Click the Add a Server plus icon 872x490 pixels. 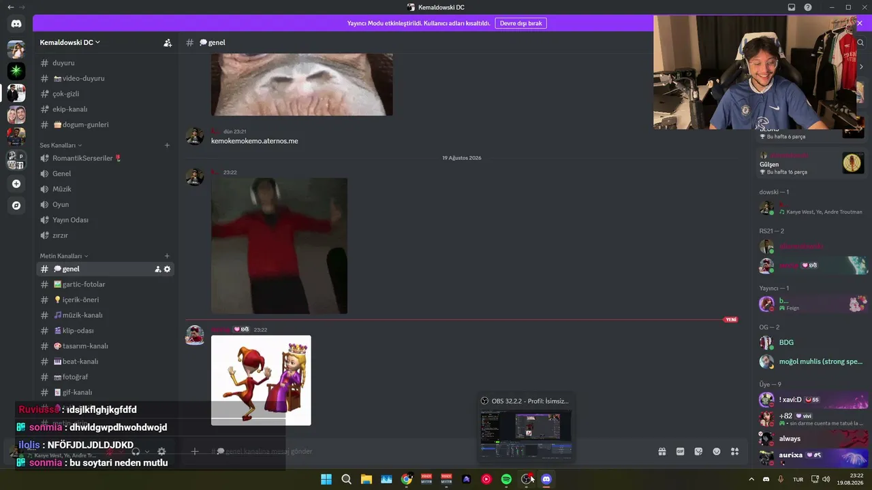pyautogui.click(x=16, y=184)
